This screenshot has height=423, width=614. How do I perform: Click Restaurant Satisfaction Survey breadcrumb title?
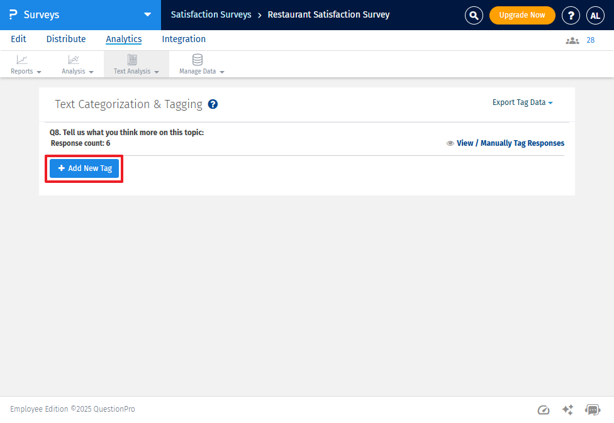coord(328,14)
